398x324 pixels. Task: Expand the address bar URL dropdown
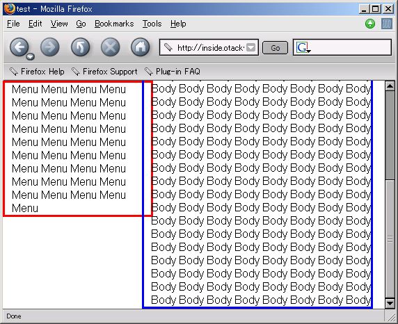tap(250, 47)
